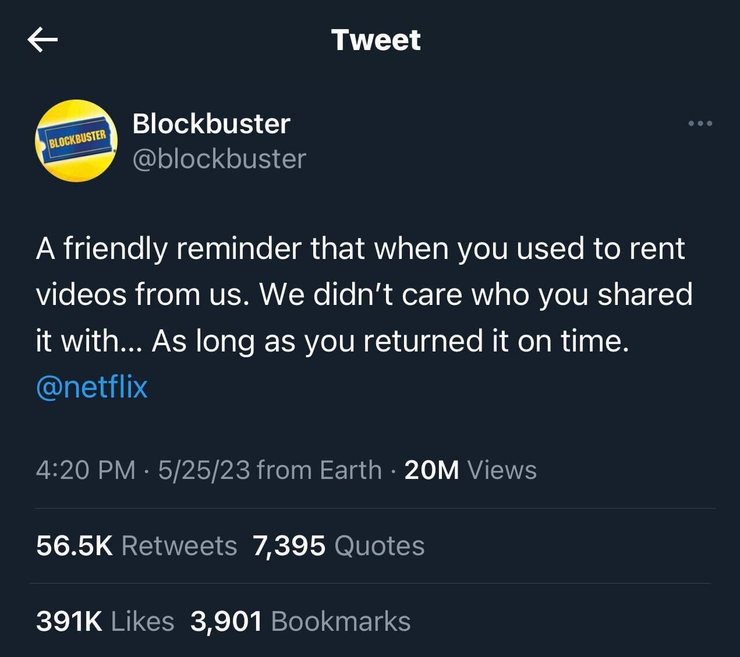Go back using the left arrow

tap(43, 40)
